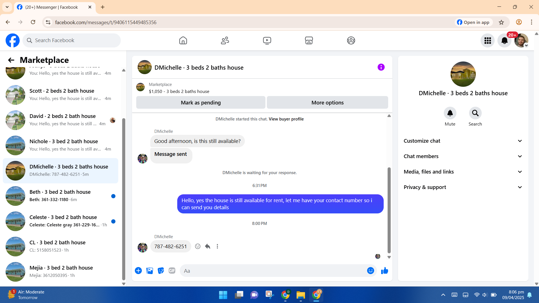
Task: Expand Media, files and links section
Action: (463, 172)
